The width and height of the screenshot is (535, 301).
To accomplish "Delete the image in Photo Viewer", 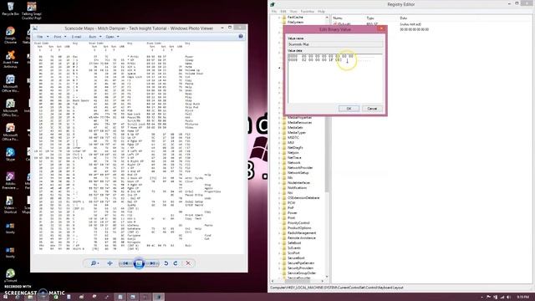I will [x=188, y=263].
